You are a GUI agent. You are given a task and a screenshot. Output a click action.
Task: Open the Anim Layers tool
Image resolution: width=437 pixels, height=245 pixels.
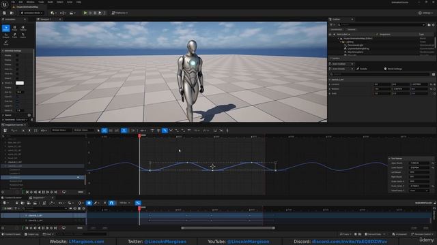(x=23, y=35)
